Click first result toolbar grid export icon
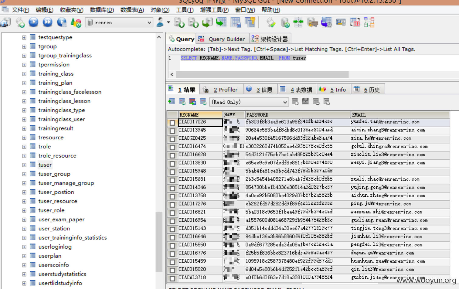The image size is (459, 289). click(x=172, y=102)
